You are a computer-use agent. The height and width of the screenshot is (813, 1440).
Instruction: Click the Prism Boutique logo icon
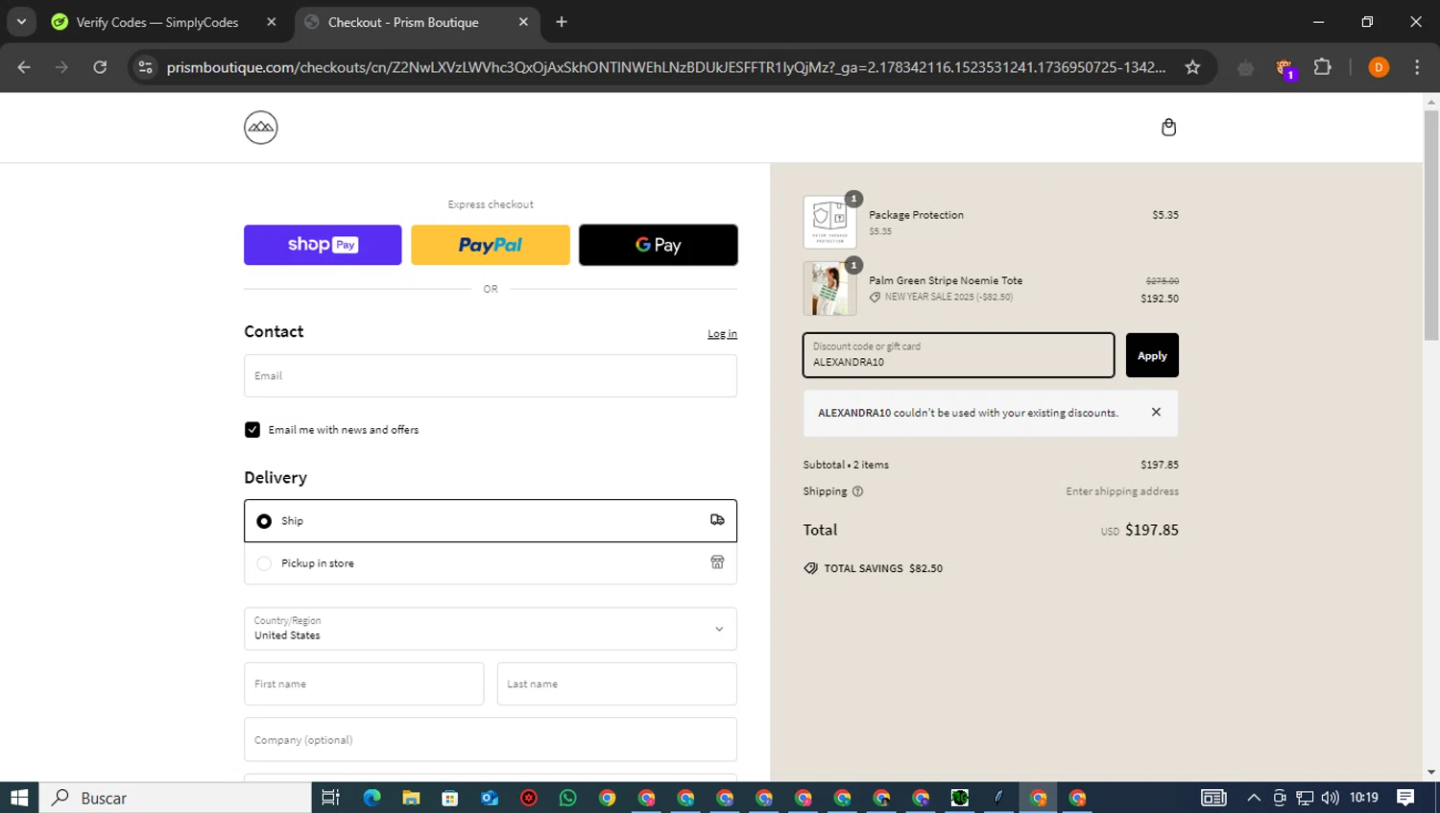[260, 127]
